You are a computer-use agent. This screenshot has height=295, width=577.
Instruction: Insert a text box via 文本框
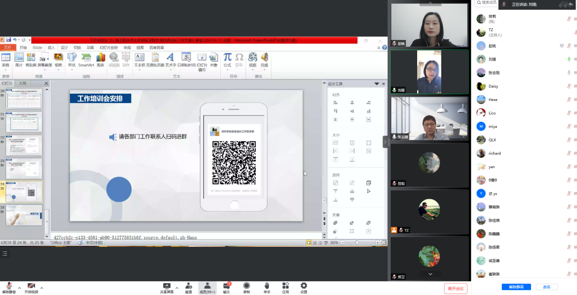[x=139, y=60]
